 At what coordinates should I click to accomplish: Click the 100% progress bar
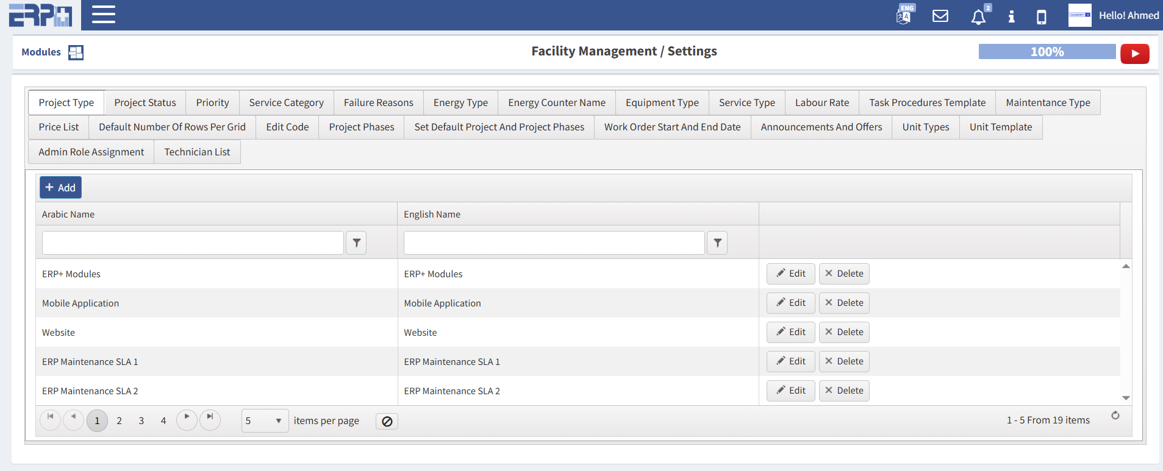[x=1047, y=52]
